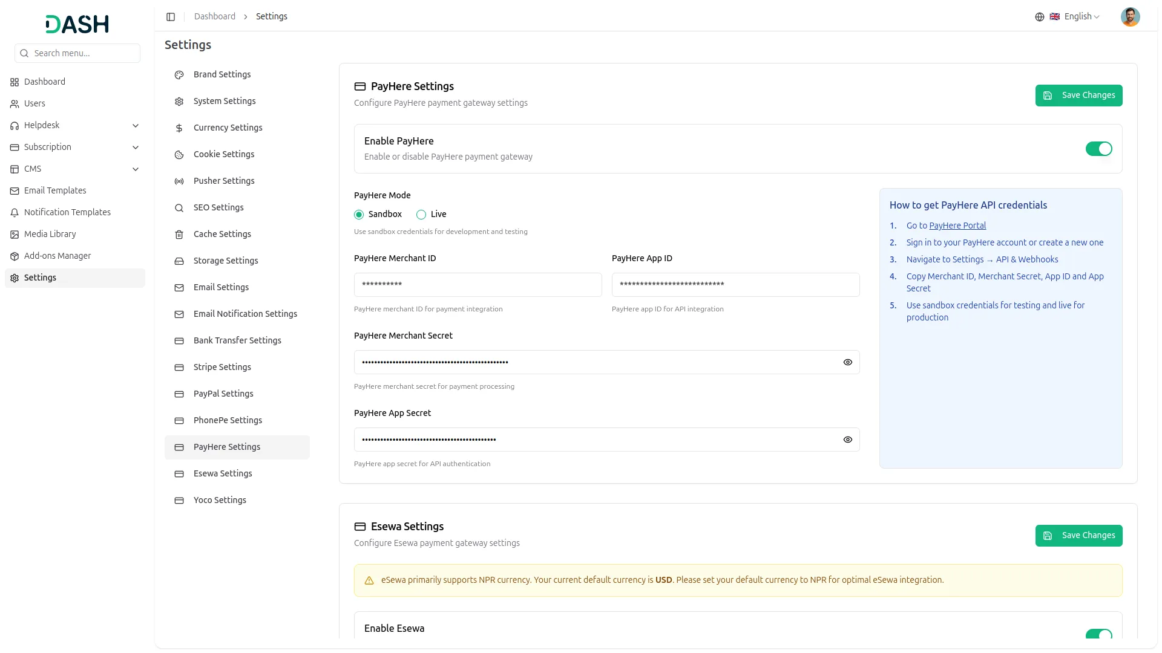Screen dimensions: 1162x653
Task: Focus the Search menu input
Action: click(77, 53)
